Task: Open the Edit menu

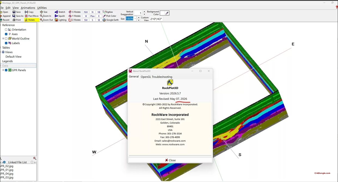Action: pos(8,8)
